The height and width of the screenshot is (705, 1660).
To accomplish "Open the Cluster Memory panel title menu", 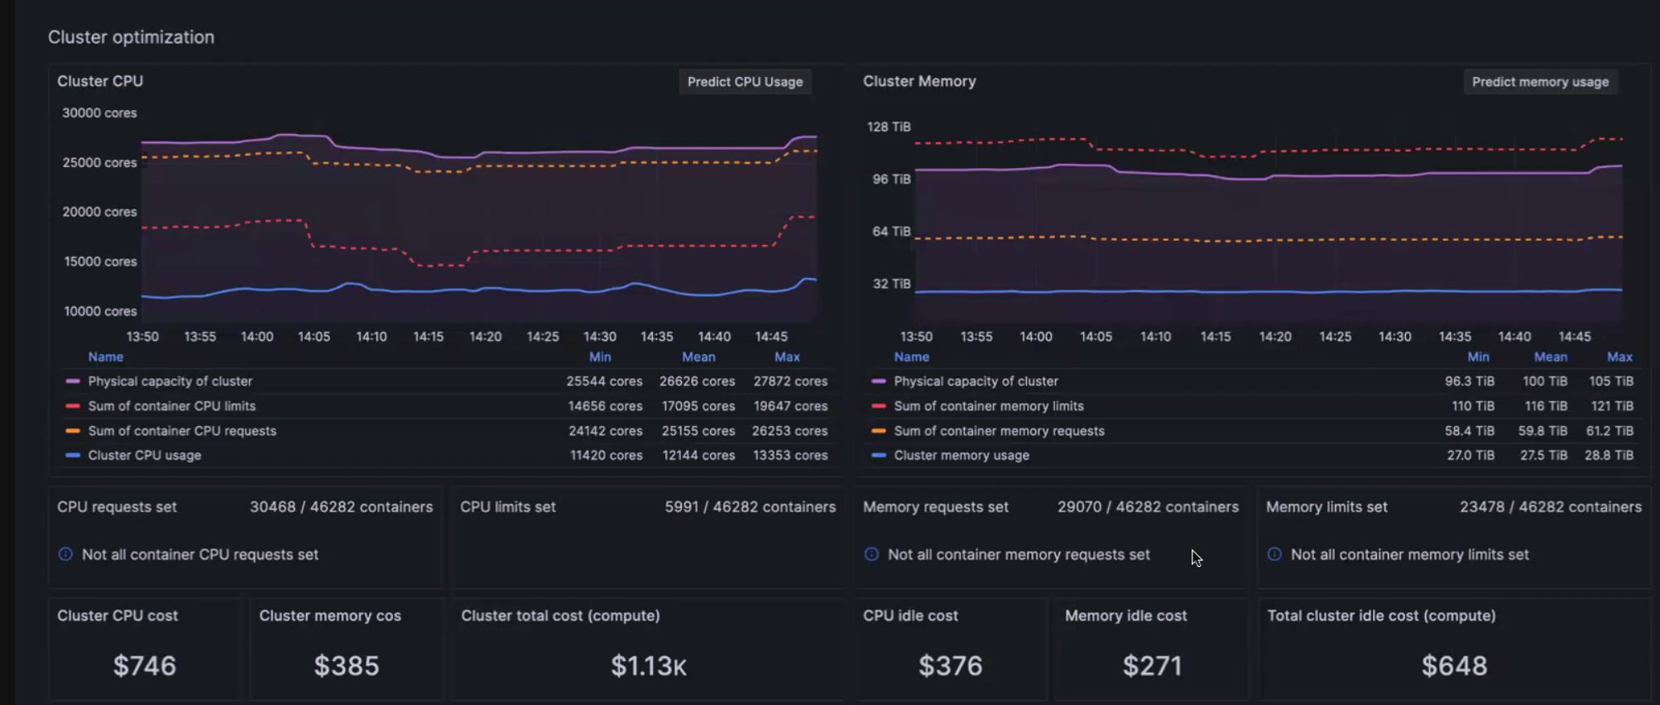I will [x=919, y=81].
